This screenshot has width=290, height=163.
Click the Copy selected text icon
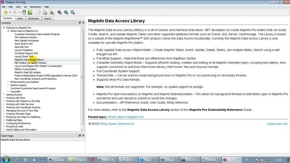coord(38,12)
